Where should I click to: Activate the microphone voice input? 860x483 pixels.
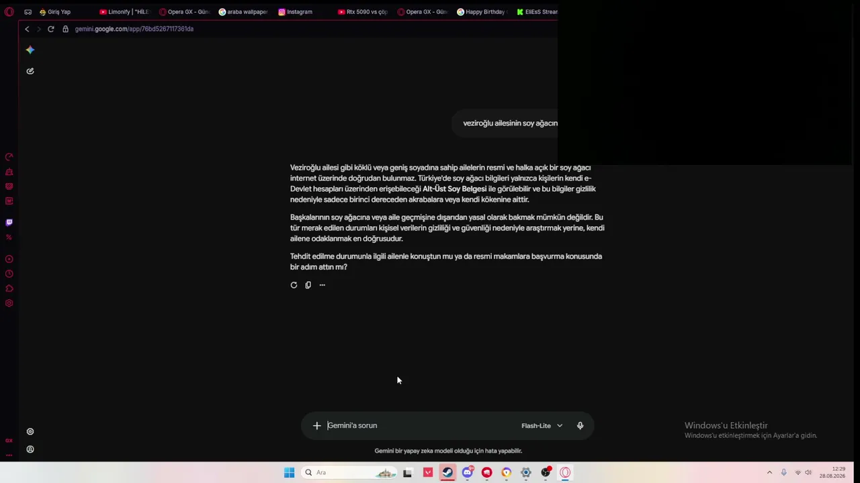(x=580, y=425)
